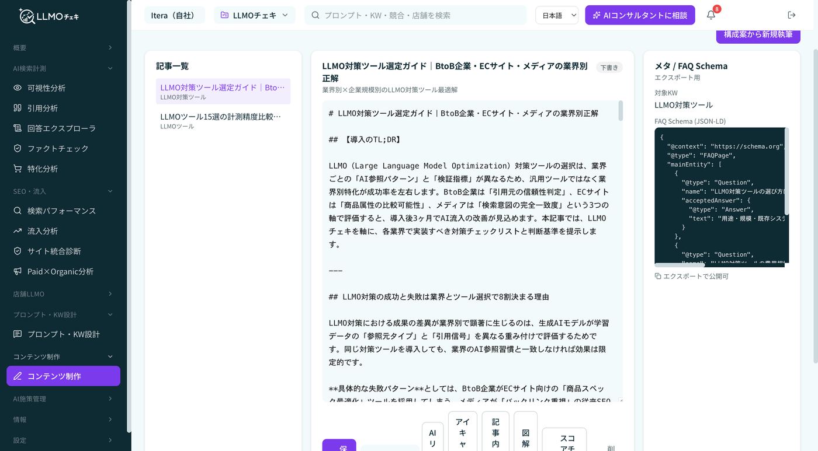Click the quote icon beside 引用分析
This screenshot has width=818, height=451.
pos(18,108)
